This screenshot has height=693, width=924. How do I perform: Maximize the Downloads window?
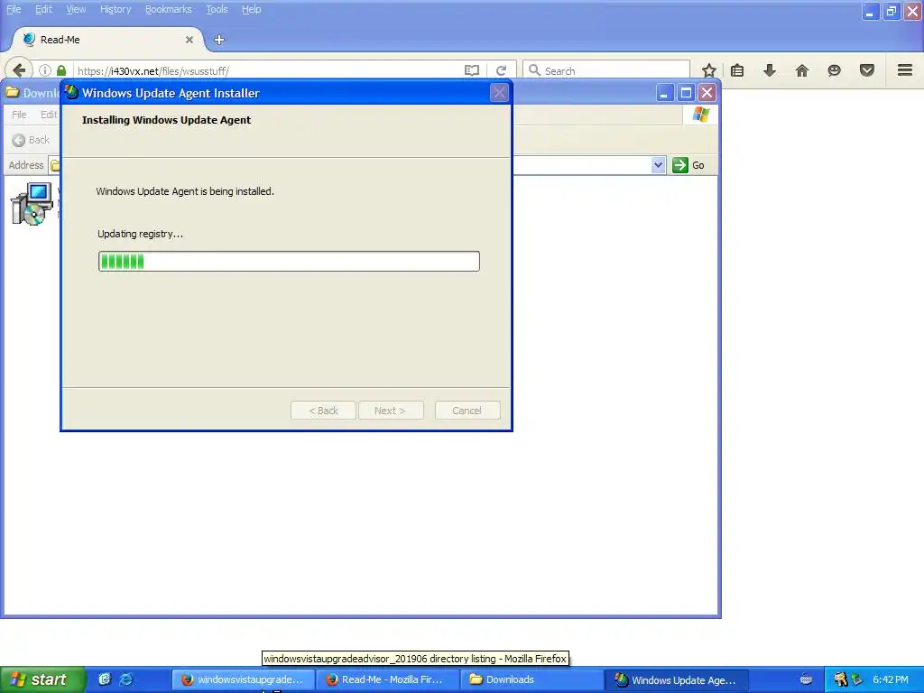point(686,93)
